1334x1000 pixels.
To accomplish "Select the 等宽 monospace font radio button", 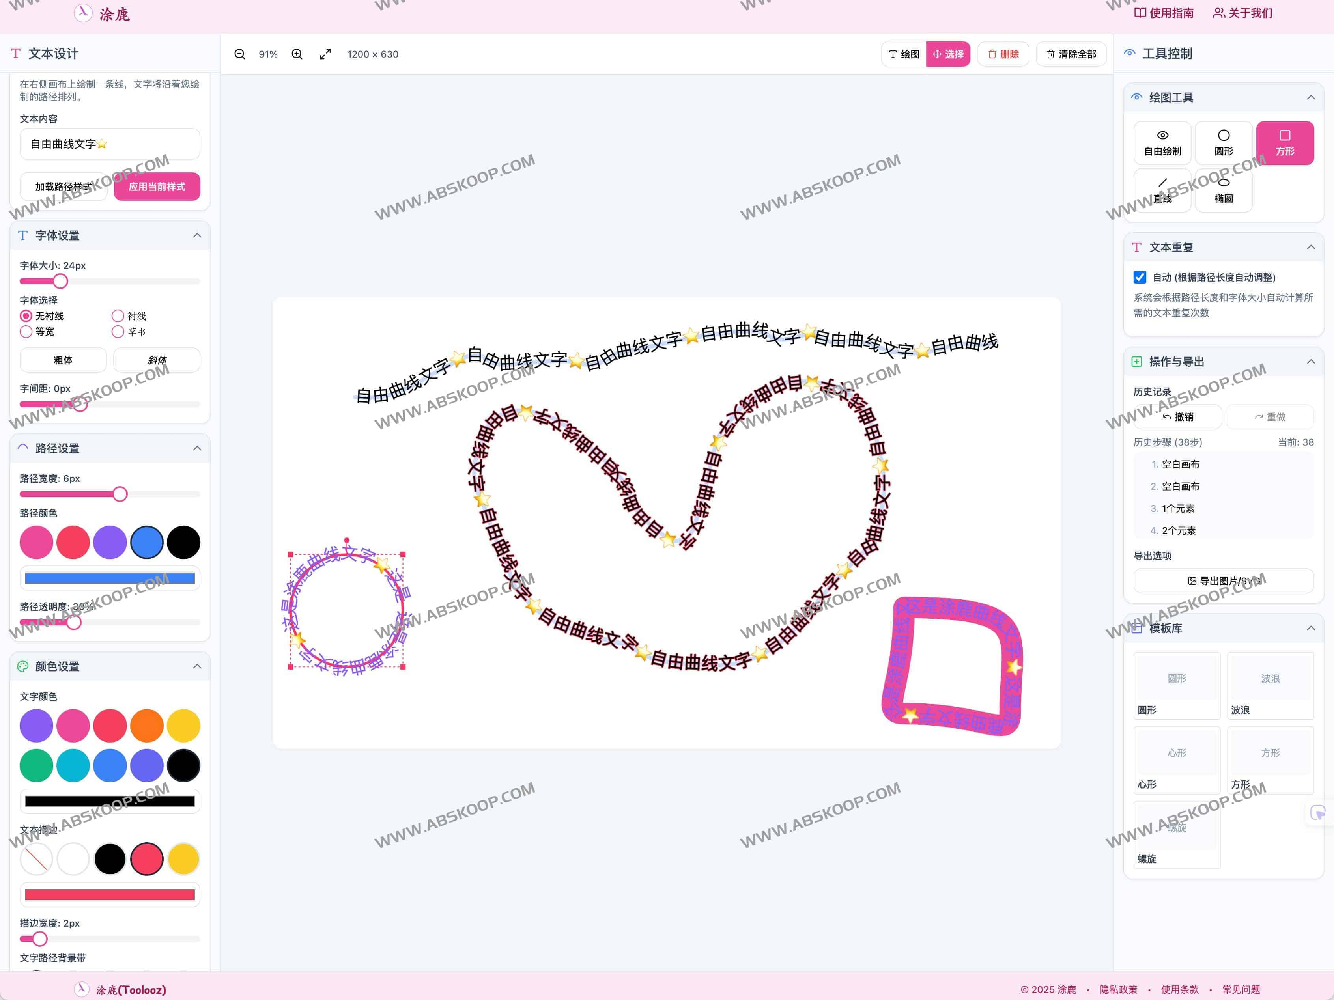I will point(26,332).
